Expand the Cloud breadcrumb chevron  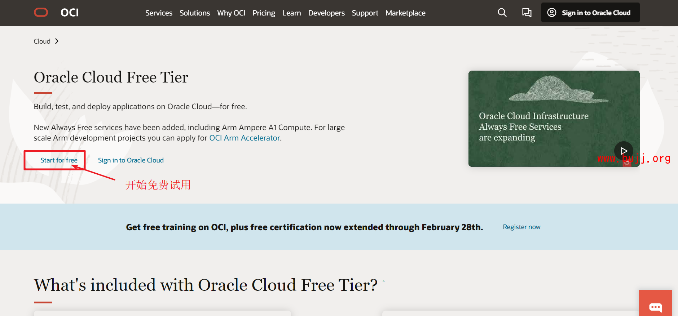click(57, 41)
